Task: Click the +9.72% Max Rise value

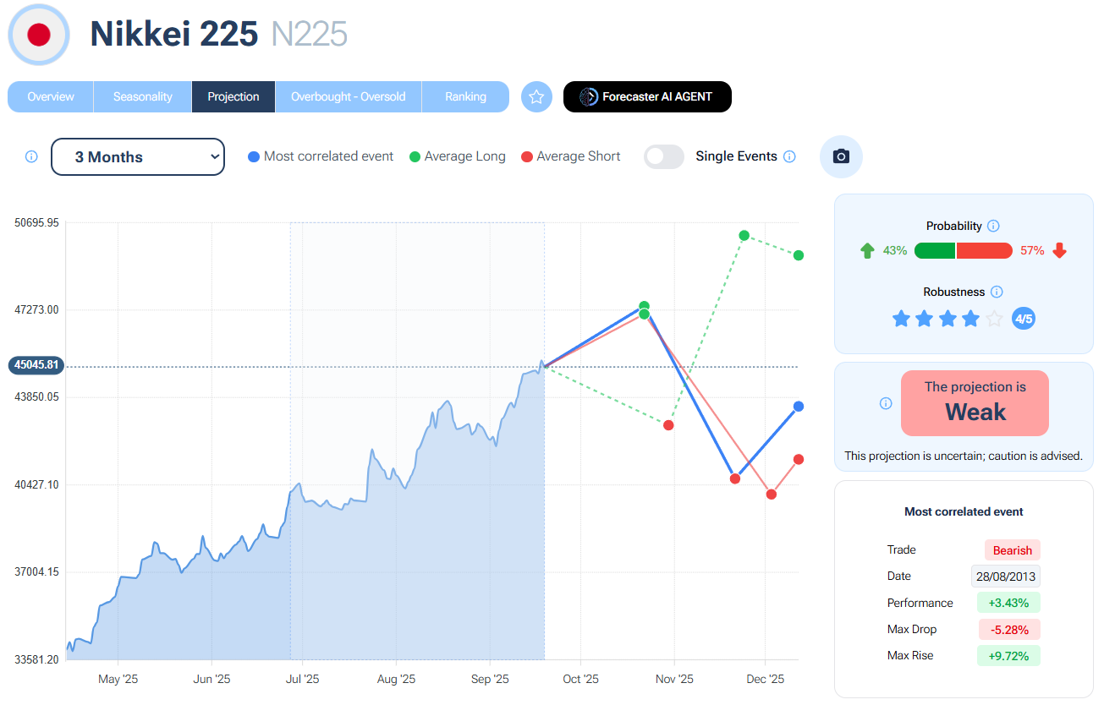Action: tap(1008, 655)
